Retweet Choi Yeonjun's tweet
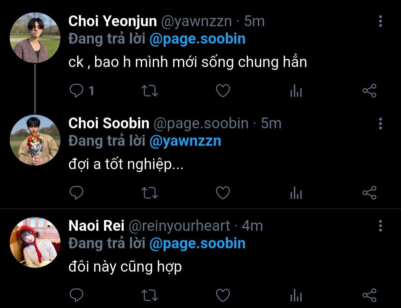Screen dimensions: 401x308 150,91
